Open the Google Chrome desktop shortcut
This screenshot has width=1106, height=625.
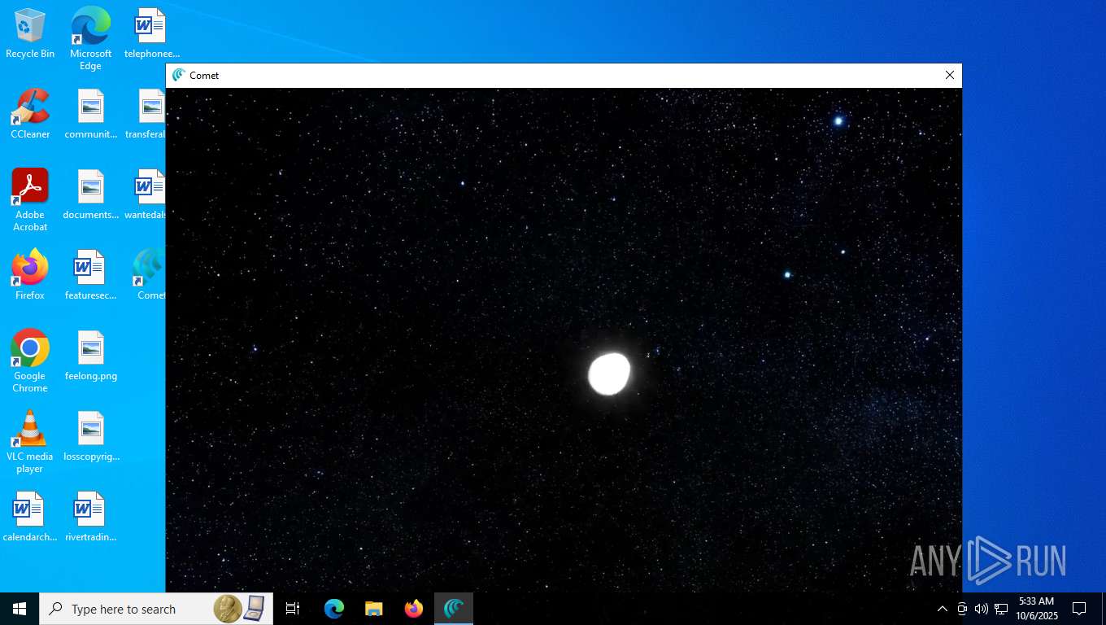pos(30,361)
